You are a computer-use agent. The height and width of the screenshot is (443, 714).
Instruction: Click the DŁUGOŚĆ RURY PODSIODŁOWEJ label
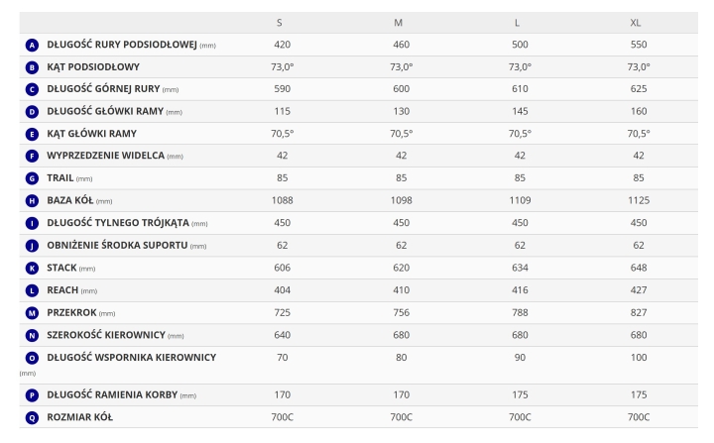pyautogui.click(x=121, y=45)
